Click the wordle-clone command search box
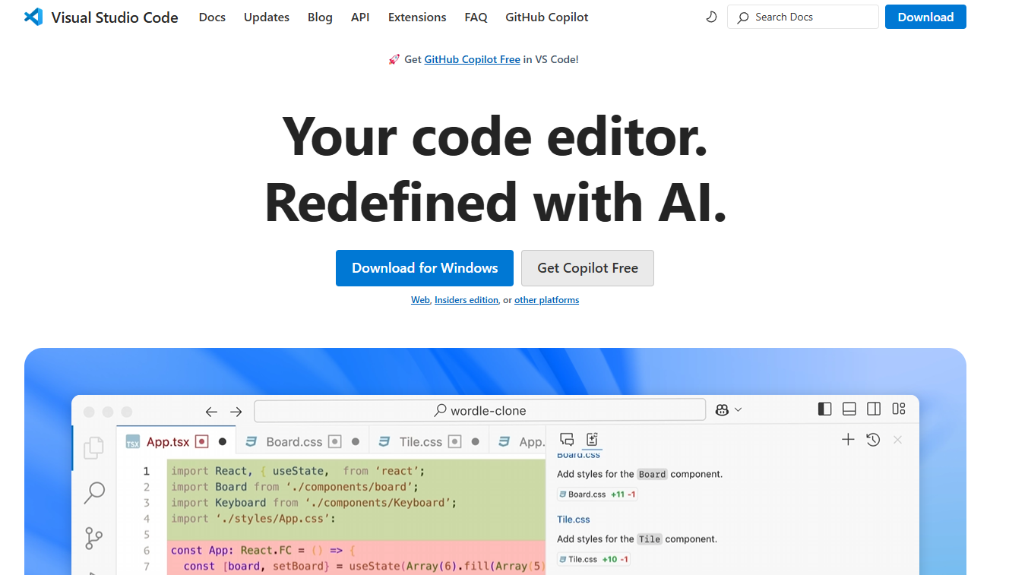 click(x=479, y=410)
